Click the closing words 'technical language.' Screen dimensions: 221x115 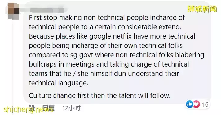pos(59,83)
